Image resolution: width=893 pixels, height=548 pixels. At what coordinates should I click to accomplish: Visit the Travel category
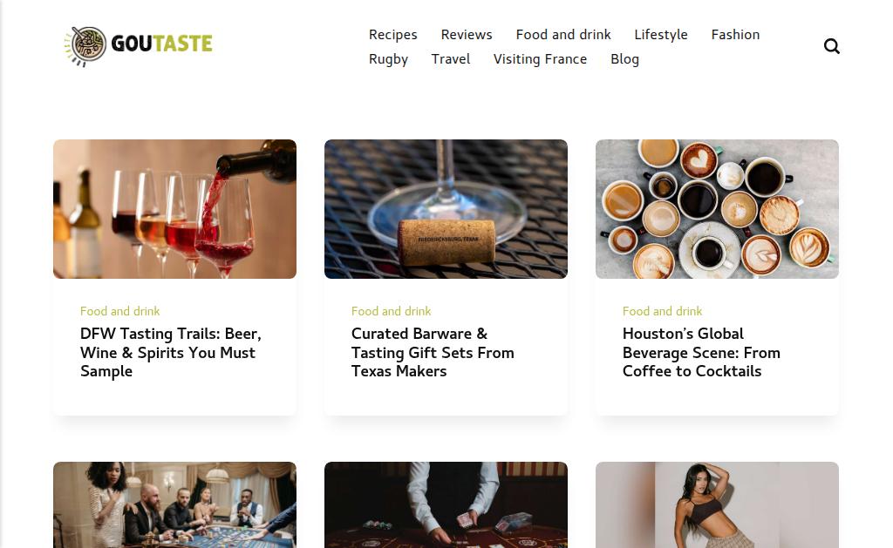[451, 59]
